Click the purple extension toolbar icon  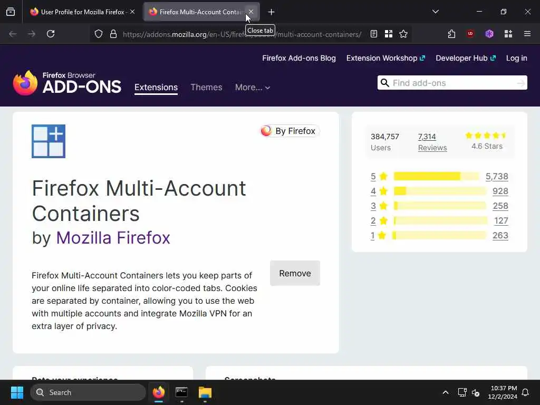pos(489,34)
